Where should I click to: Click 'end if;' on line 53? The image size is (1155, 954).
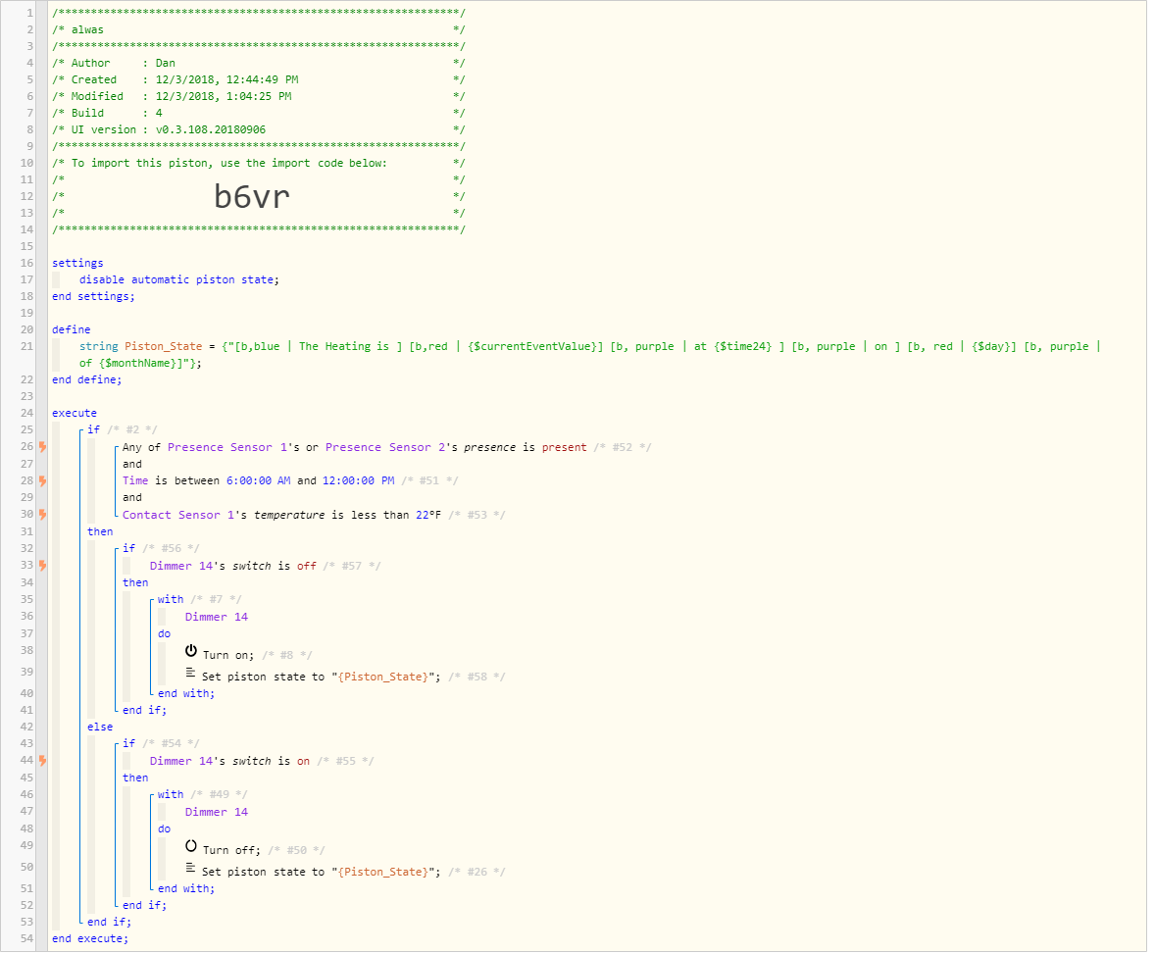tap(109, 923)
